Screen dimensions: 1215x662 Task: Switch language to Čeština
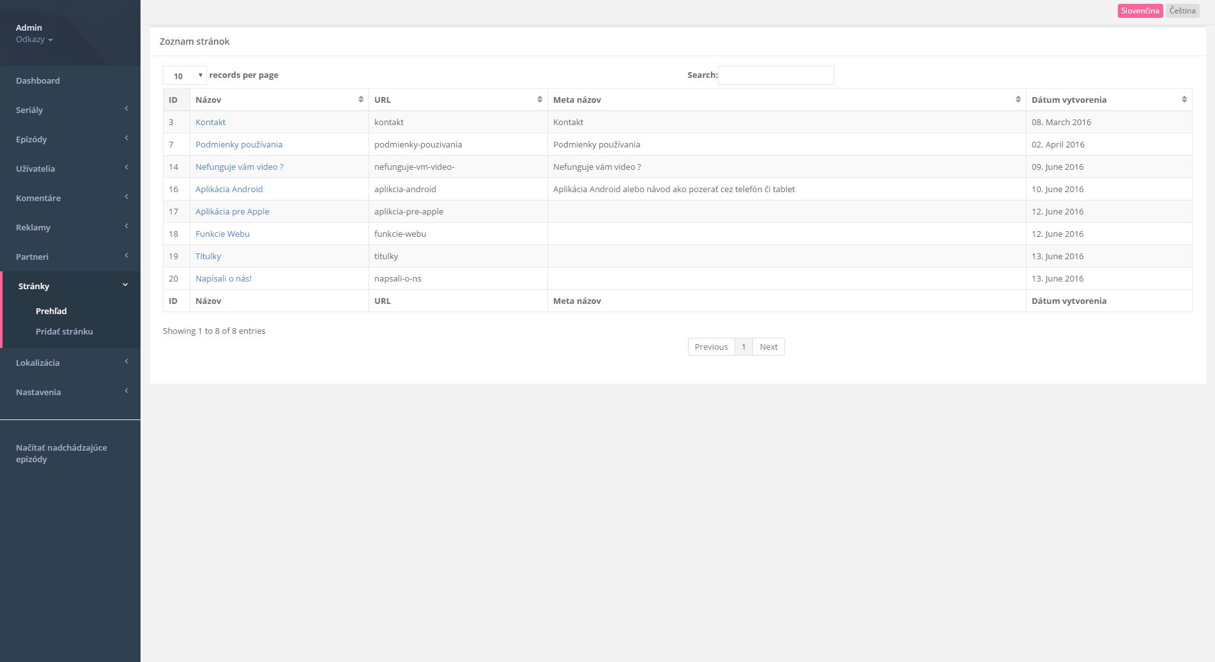tap(1182, 11)
